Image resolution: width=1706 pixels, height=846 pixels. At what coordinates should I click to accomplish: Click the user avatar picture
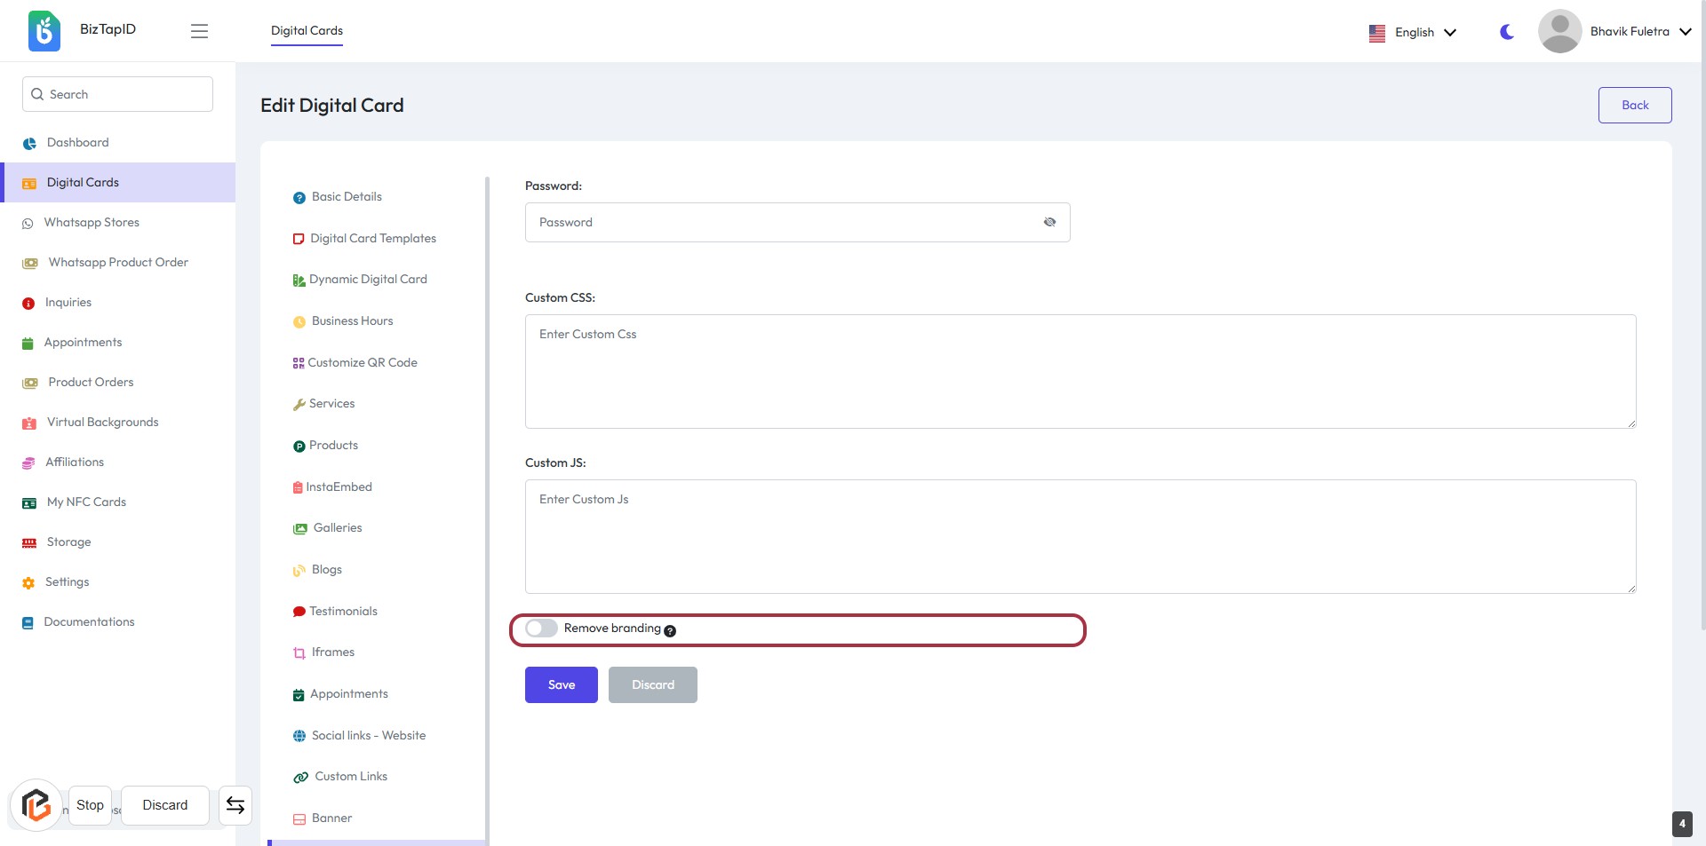point(1559,31)
